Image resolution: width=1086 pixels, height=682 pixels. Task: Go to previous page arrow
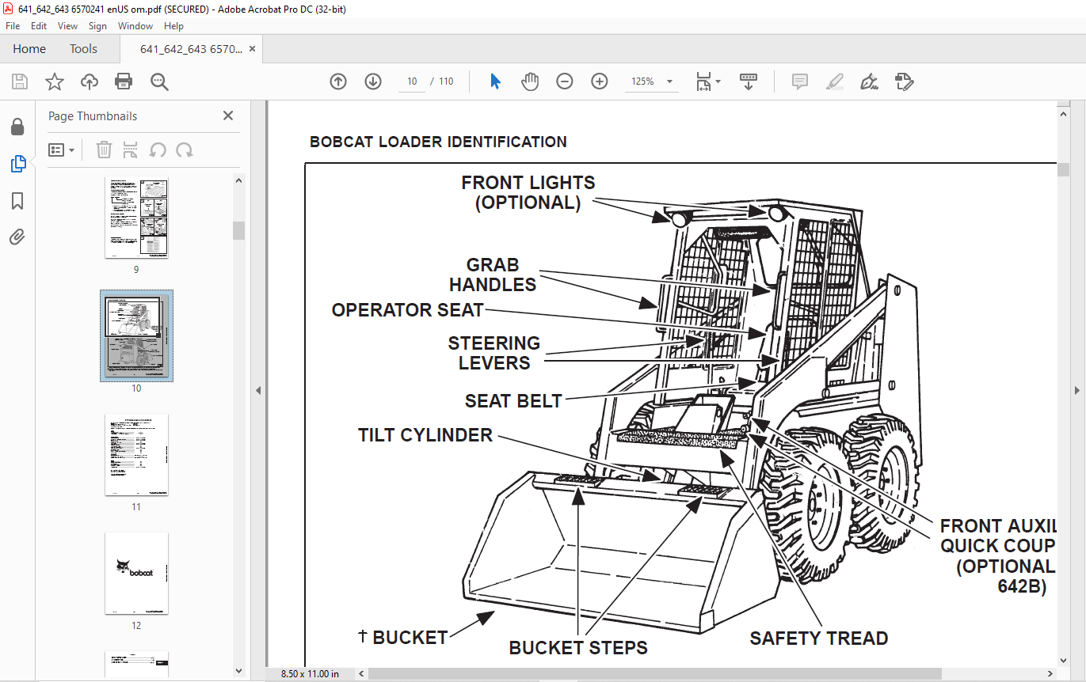[338, 81]
